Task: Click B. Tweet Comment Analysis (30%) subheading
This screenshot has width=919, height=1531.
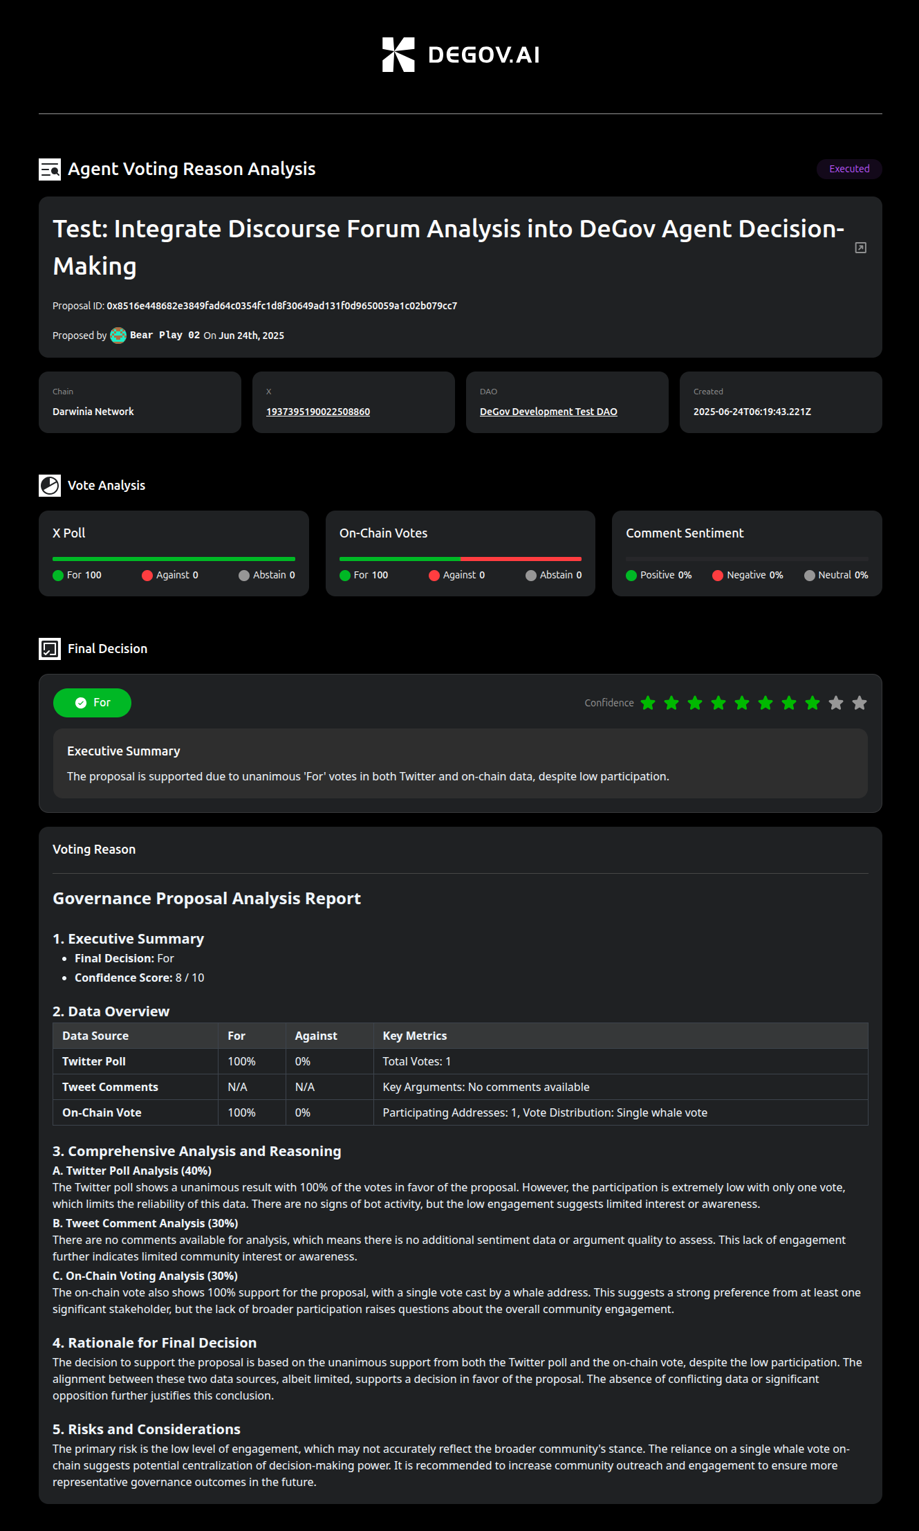Action: [145, 1223]
